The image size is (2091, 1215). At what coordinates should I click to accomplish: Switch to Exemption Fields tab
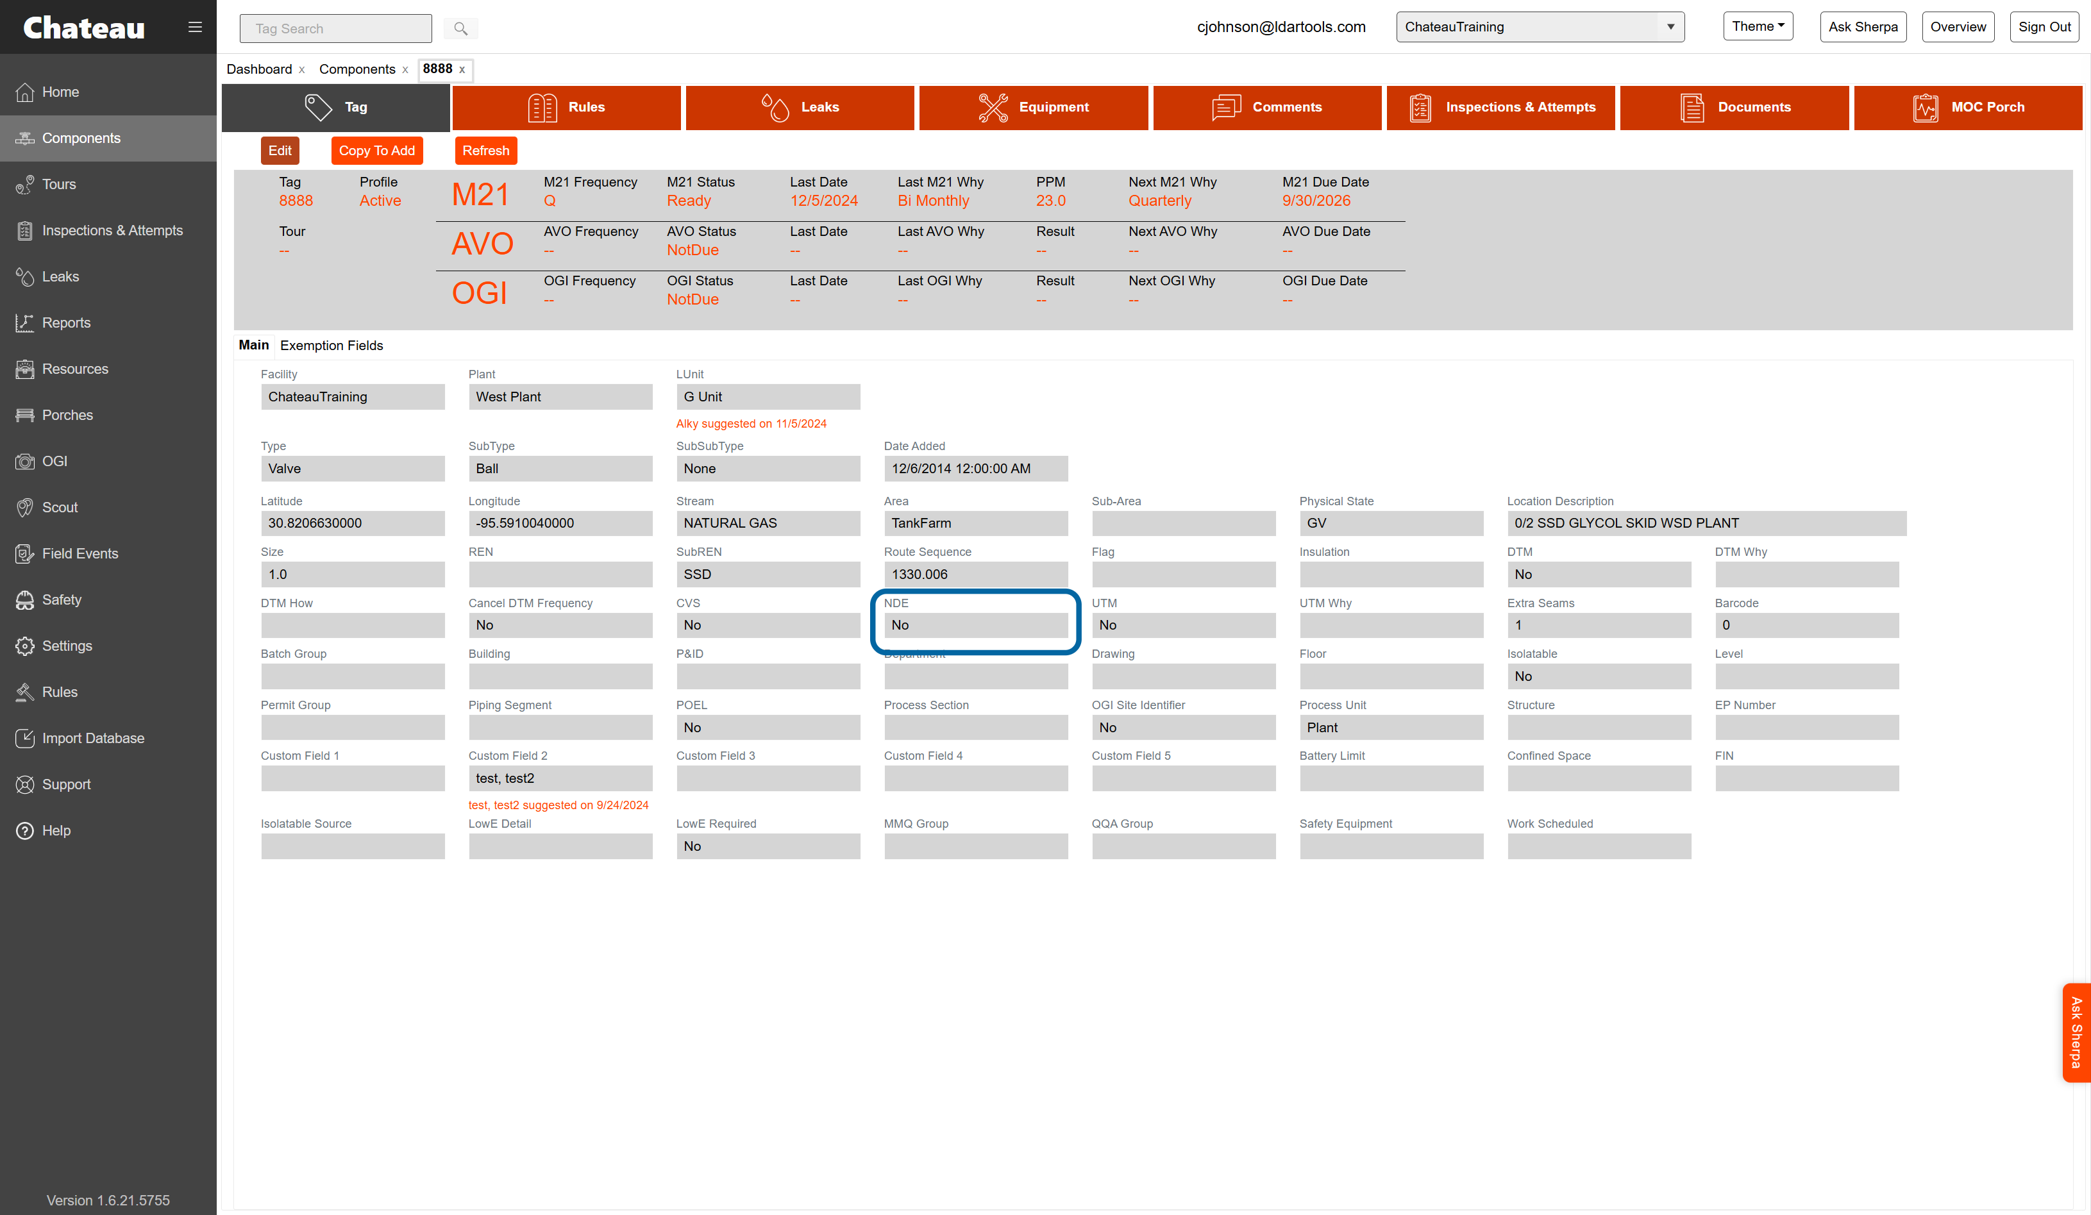click(x=331, y=345)
